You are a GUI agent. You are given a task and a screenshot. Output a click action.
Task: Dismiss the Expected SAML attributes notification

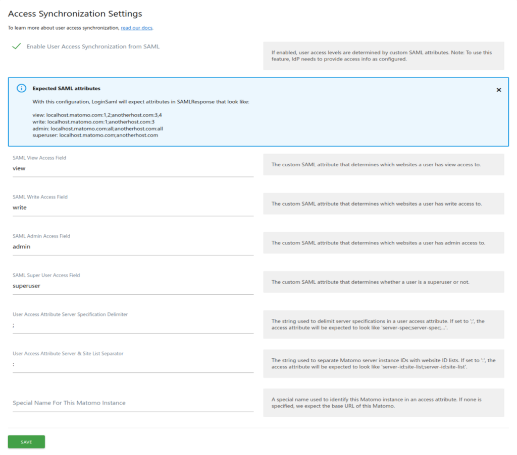(x=499, y=90)
